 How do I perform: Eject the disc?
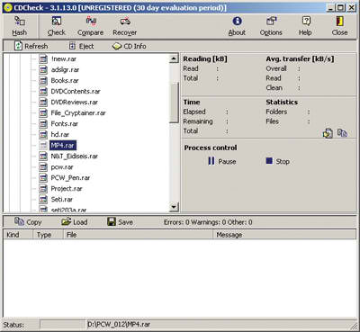pos(81,46)
